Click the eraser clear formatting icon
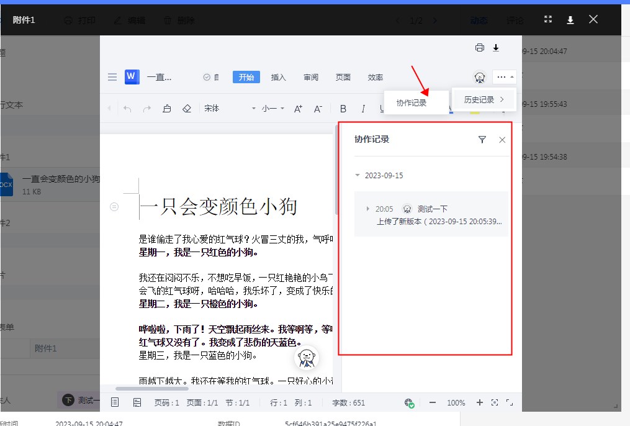 click(187, 109)
